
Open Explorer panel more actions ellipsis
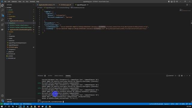[33, 5]
